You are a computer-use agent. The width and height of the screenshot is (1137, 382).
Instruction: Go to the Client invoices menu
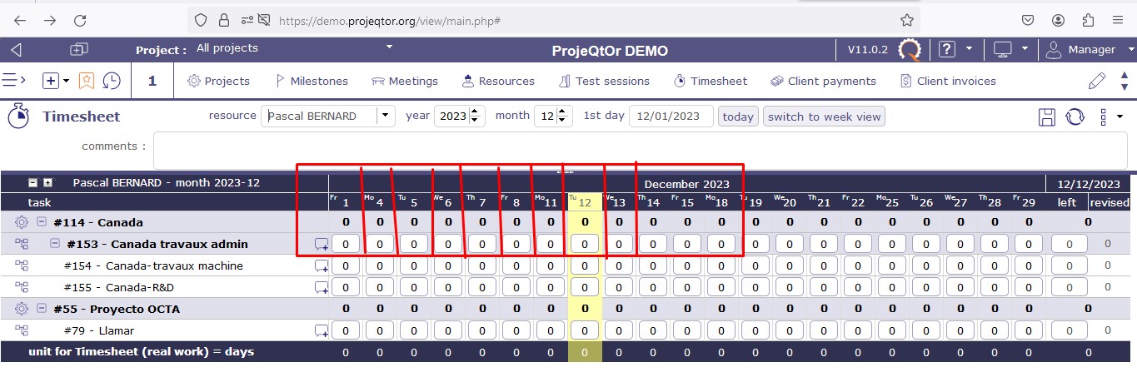coord(948,81)
